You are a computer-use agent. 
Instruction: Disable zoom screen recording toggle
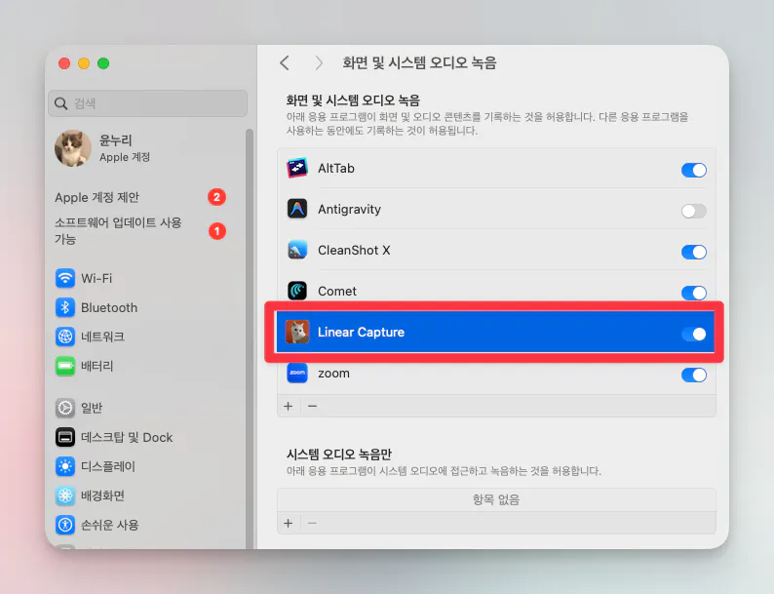[x=693, y=375]
